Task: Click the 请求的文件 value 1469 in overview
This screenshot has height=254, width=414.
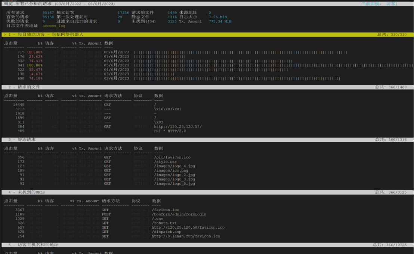Action: coord(172,13)
